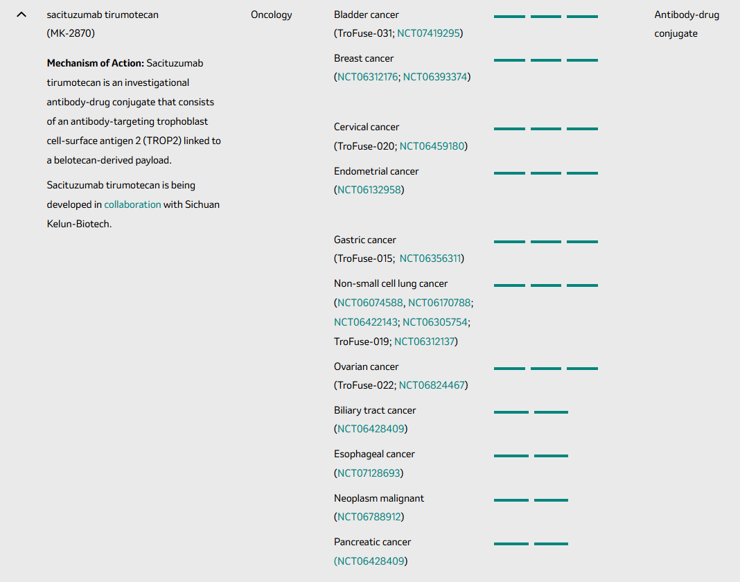Open the collaboration link
Viewport: 740px width, 582px height.
tap(132, 204)
